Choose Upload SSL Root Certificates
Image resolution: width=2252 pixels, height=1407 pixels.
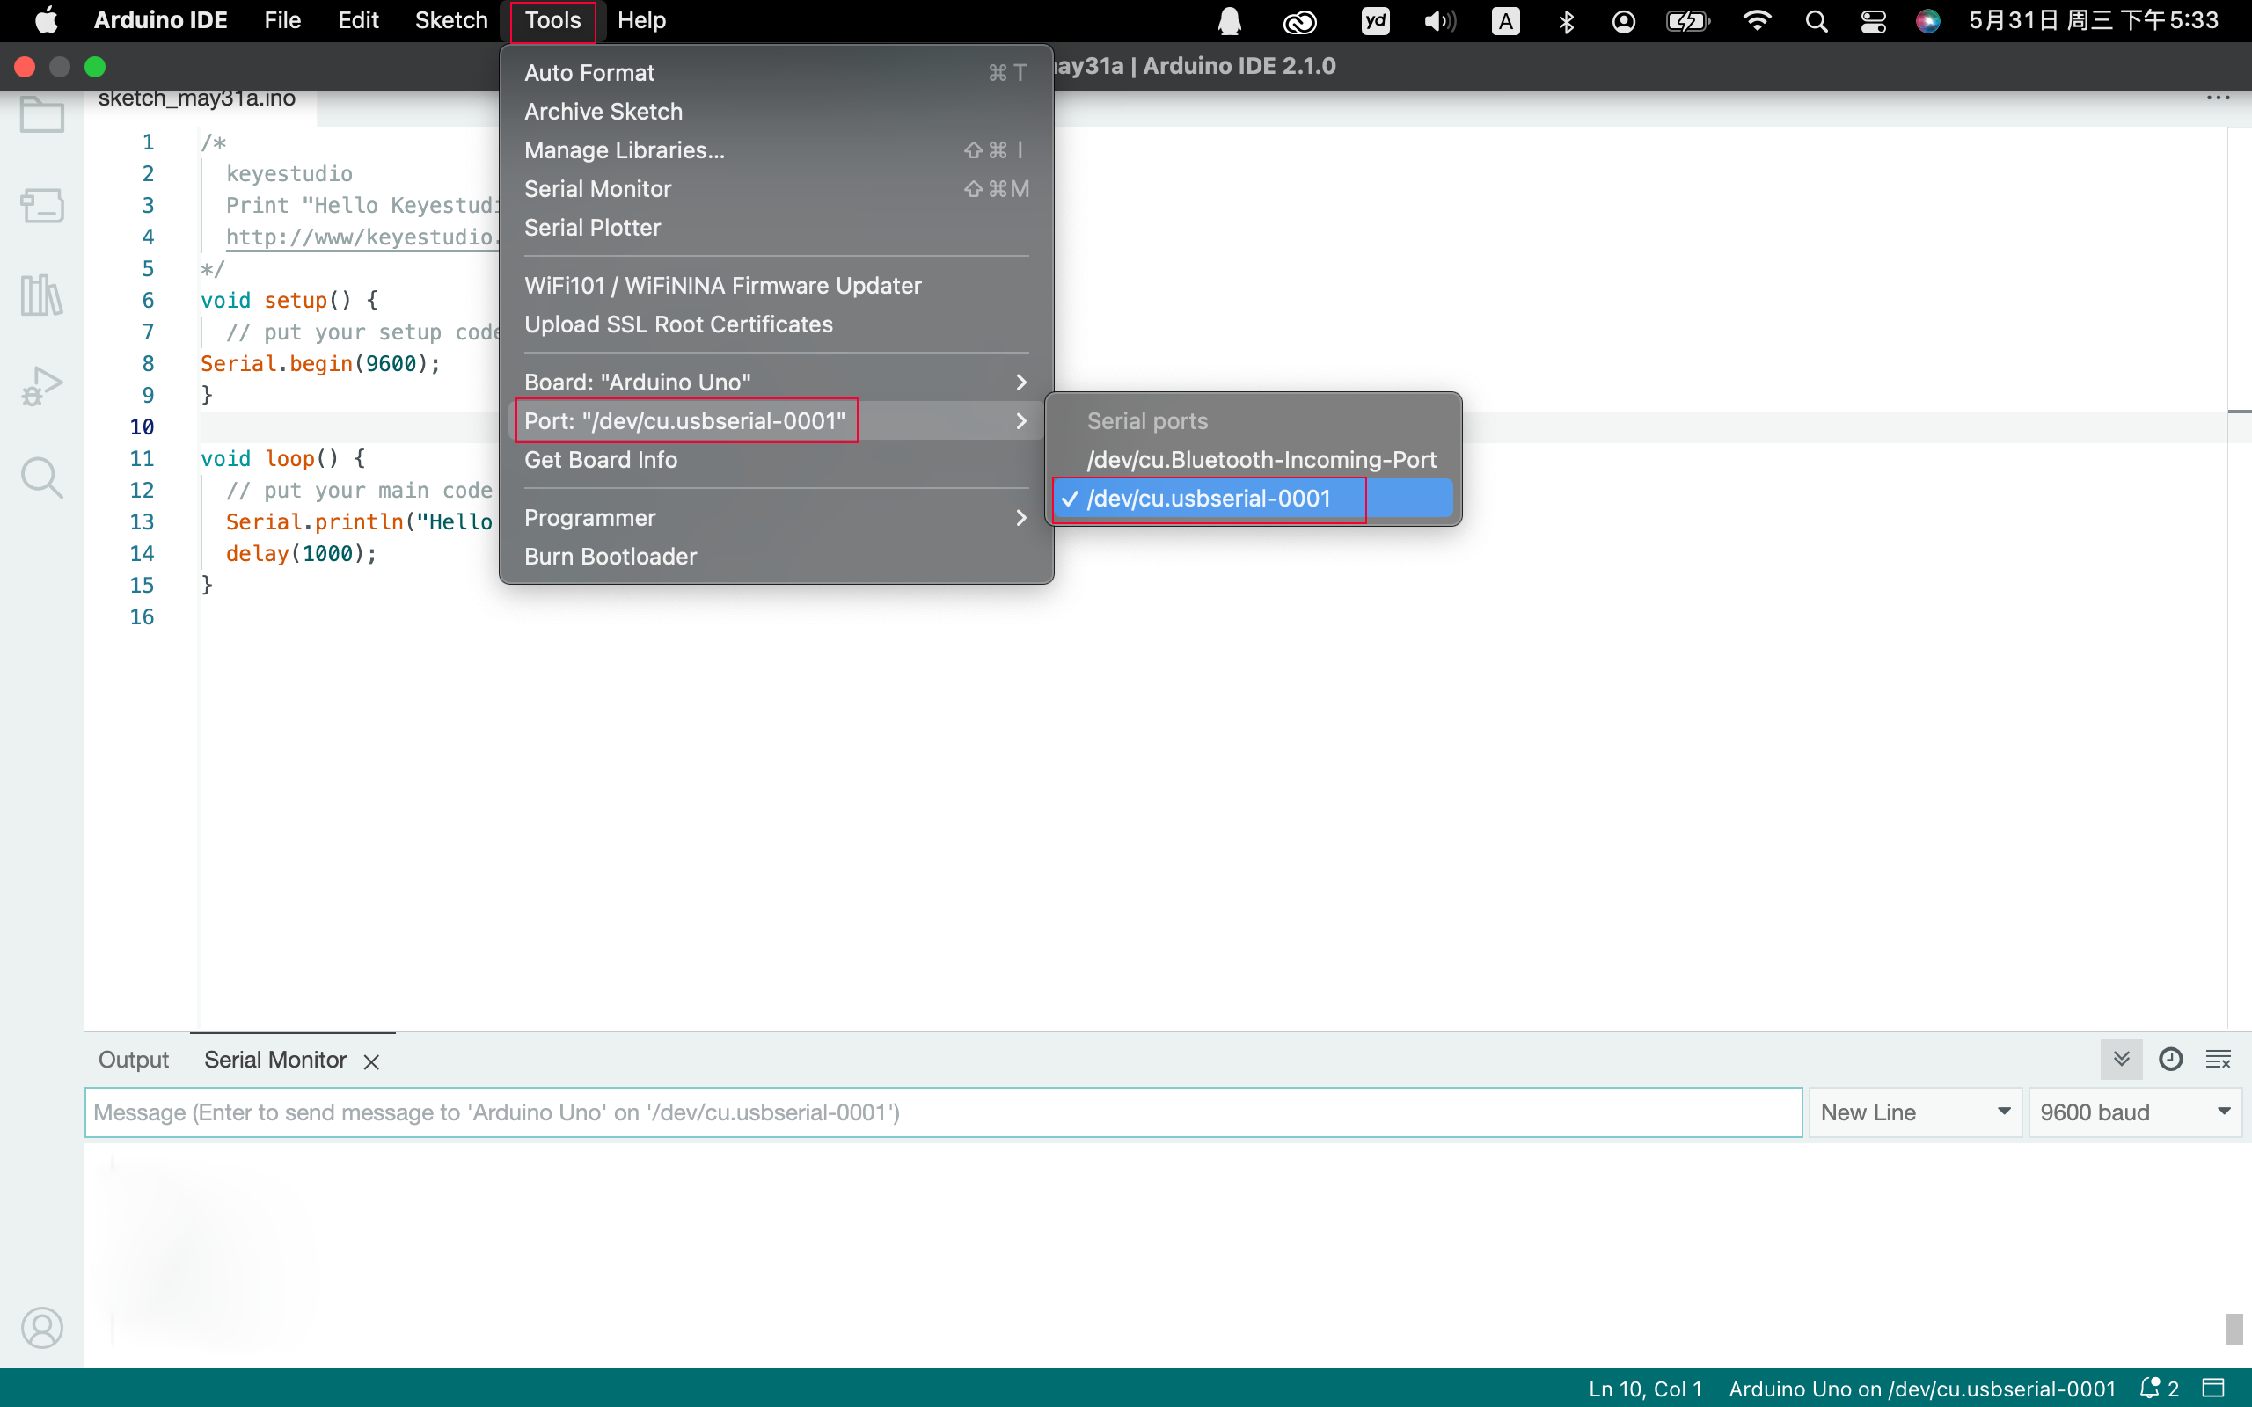click(776, 324)
